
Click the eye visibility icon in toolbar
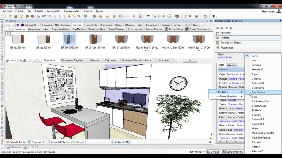(x=148, y=16)
